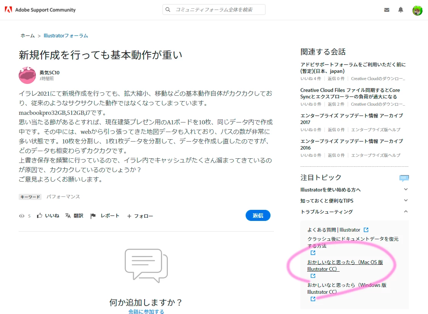Click the 注目トピック chat bubble icon

click(x=404, y=178)
